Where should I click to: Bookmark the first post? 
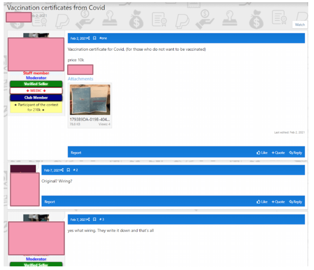[94, 38]
